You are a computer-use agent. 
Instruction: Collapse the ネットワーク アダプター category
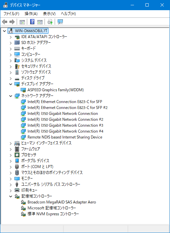tap(11, 96)
